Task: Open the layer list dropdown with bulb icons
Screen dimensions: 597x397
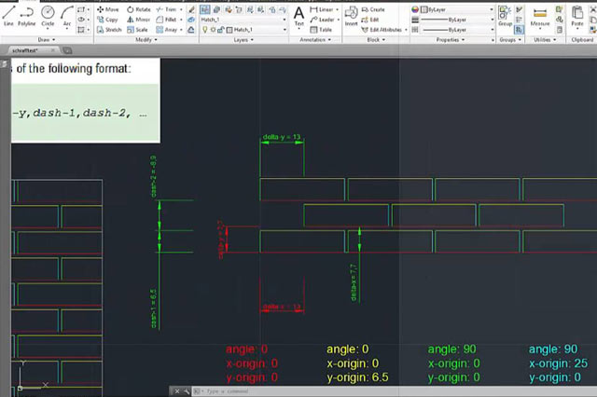Action: tap(285, 29)
